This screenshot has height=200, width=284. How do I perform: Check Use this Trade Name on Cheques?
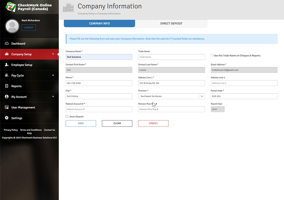coord(212,55)
